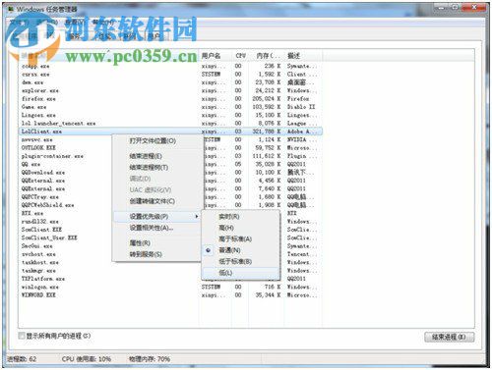Image resolution: width=492 pixels, height=370 pixels.
Task: Select the RTX.exe process row
Action: coord(66,213)
